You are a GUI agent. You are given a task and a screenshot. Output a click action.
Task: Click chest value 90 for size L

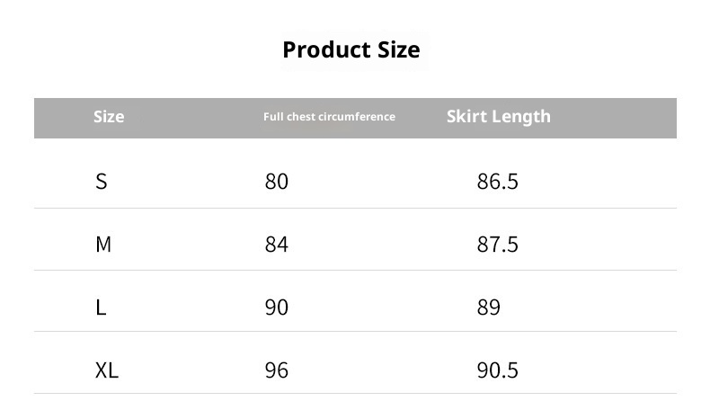(x=277, y=308)
